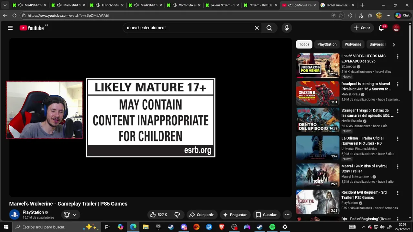Open options for Resident Evil Requiem video

(398, 193)
